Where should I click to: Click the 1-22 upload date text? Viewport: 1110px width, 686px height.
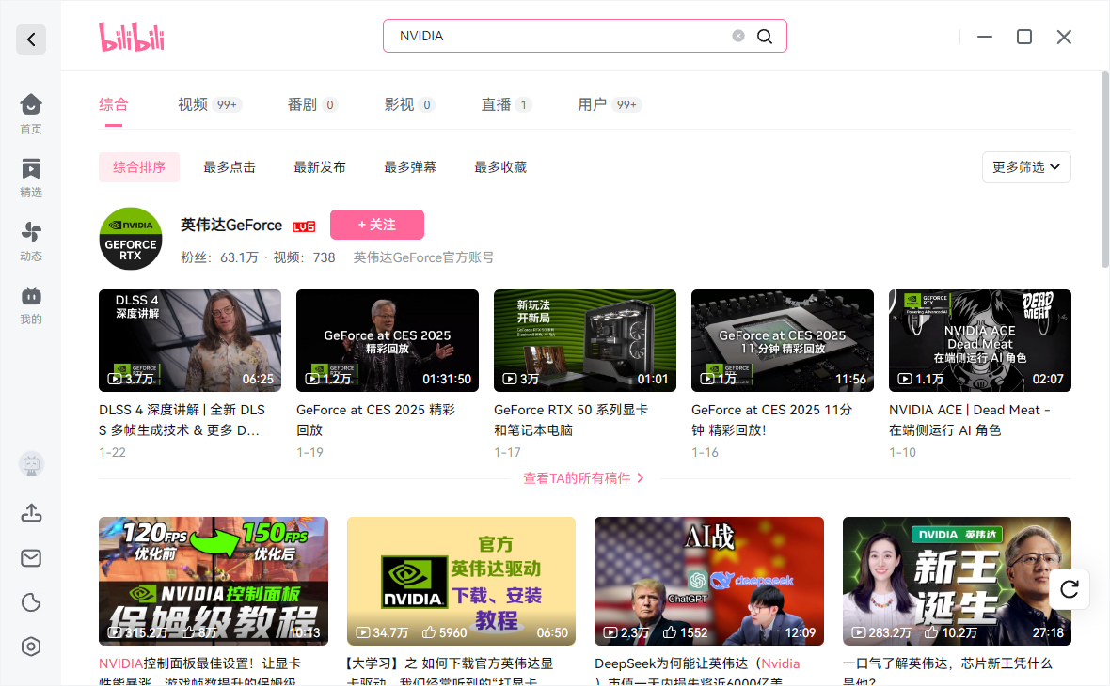pos(112,452)
